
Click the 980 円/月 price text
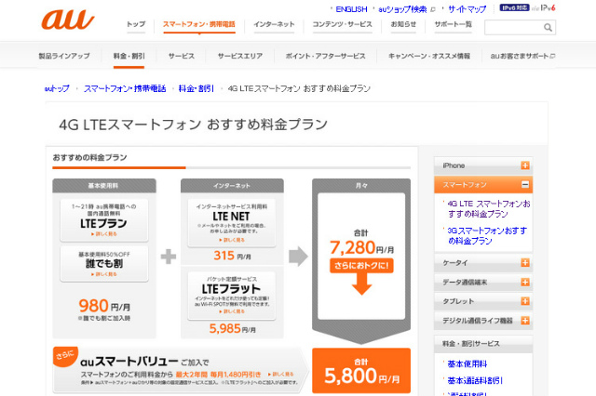104,306
